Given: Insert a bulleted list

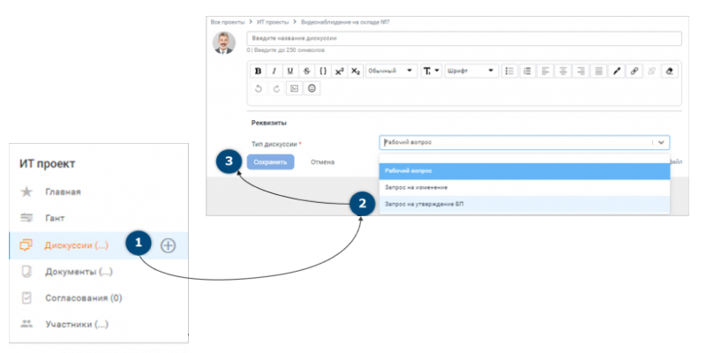Looking at the screenshot, I should point(509,71).
